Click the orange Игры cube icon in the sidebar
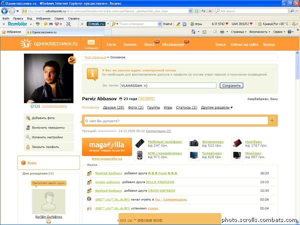The height and width of the screenshot is (225, 300). 23,162
